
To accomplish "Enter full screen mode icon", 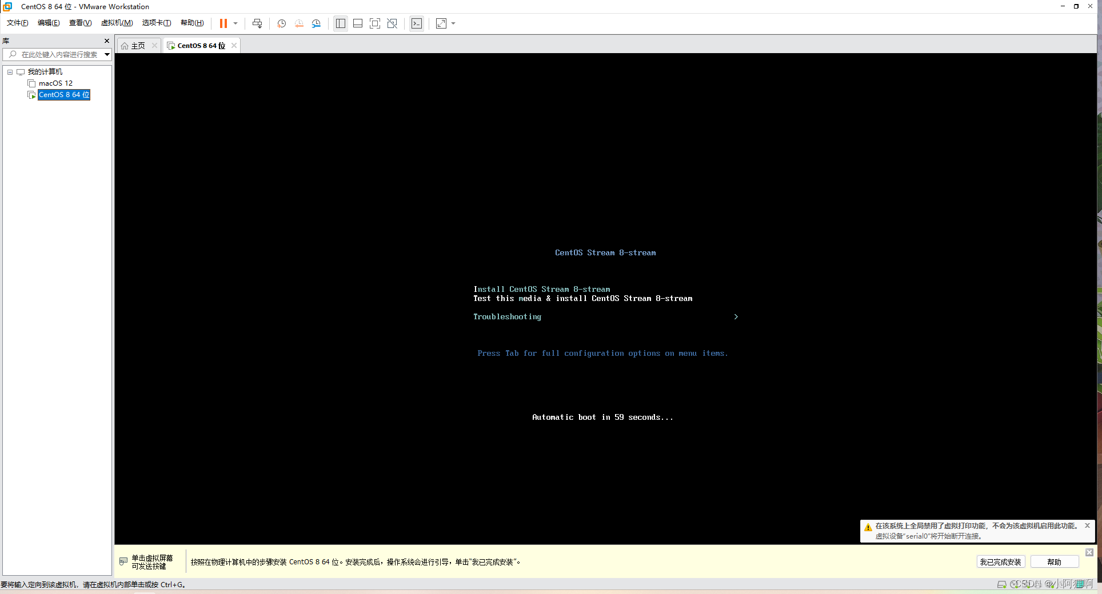I will click(375, 23).
